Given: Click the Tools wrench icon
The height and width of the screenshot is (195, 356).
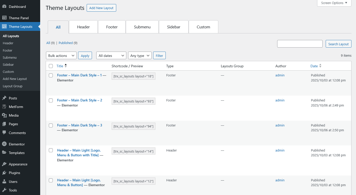Looking at the screenshot, I should coord(4,190).
